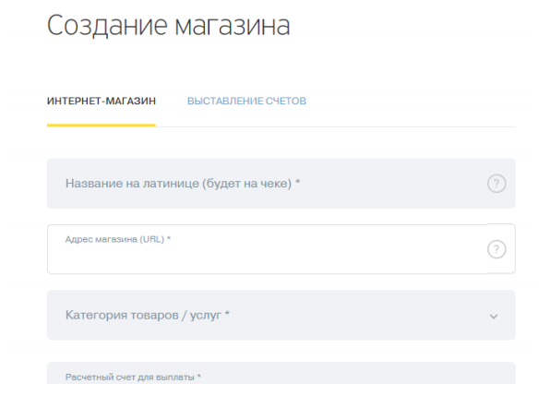Image resolution: width=550 pixels, height=396 pixels.
Task: Select the Расчетный счет для выплаты field
Action: click(281, 373)
